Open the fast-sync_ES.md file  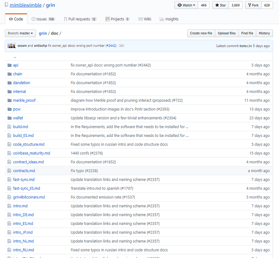(27, 188)
